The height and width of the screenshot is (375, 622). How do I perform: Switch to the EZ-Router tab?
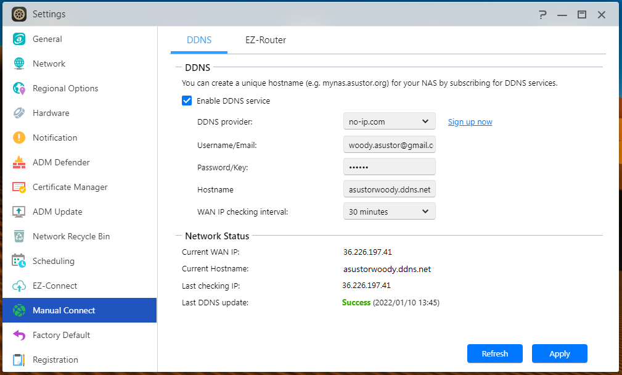click(266, 40)
